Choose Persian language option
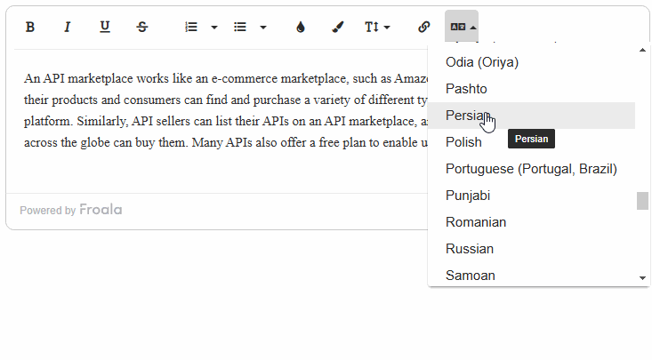 (531, 116)
